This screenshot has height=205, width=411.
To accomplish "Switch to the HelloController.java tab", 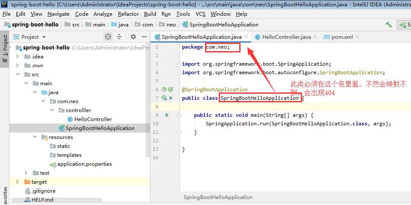I will [x=286, y=37].
